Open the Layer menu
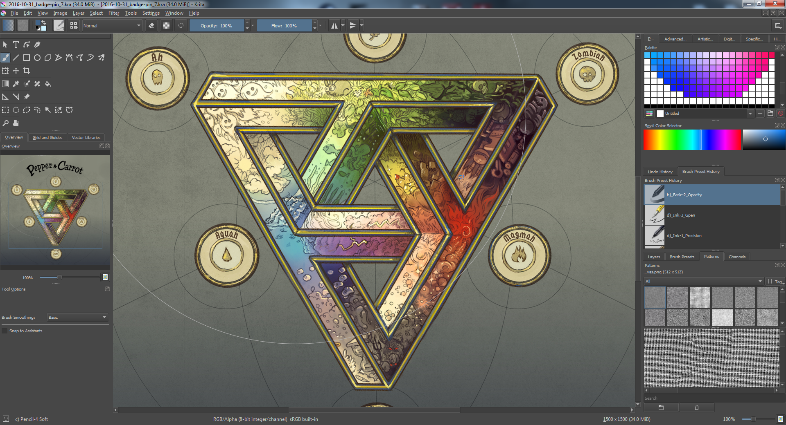The width and height of the screenshot is (786, 425). pos(78,13)
